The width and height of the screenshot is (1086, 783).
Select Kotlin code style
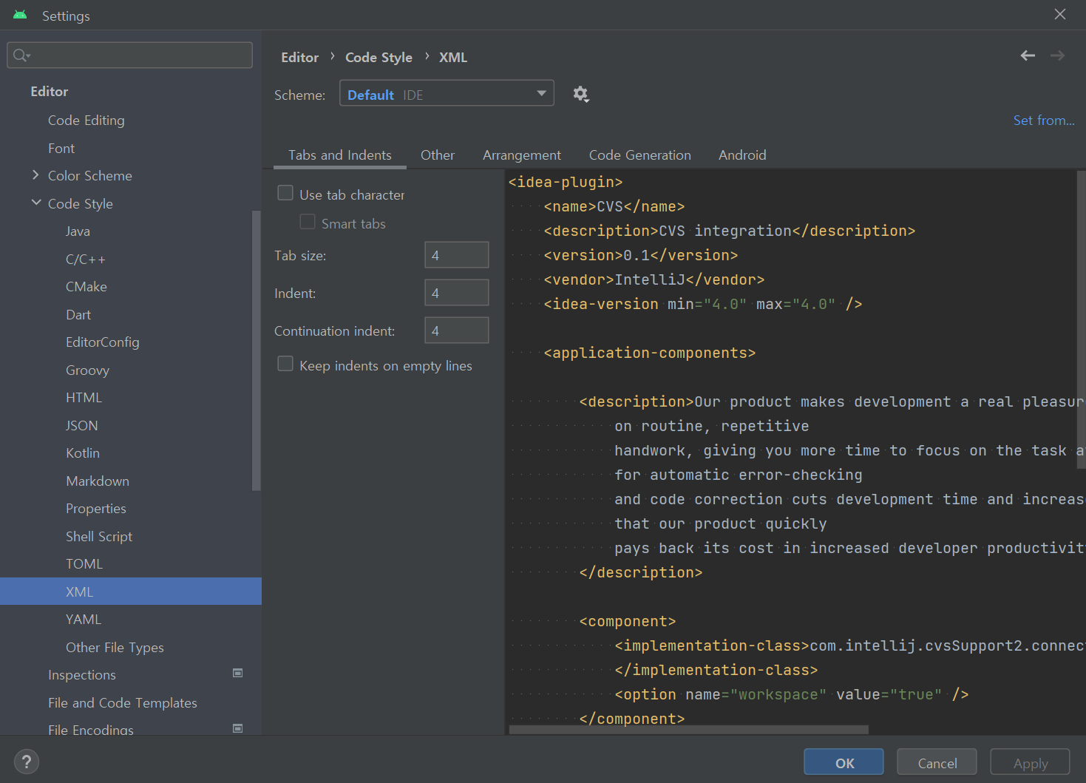(x=83, y=452)
